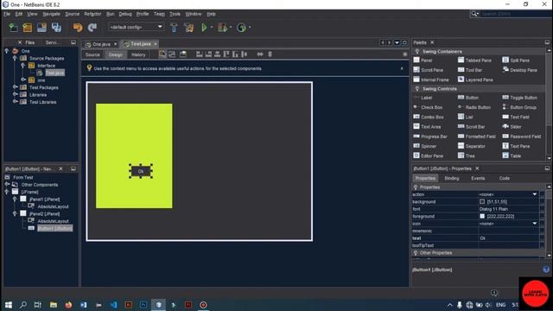Select the Slider palette component
Viewport: 553px width, 311px height.
(512, 127)
